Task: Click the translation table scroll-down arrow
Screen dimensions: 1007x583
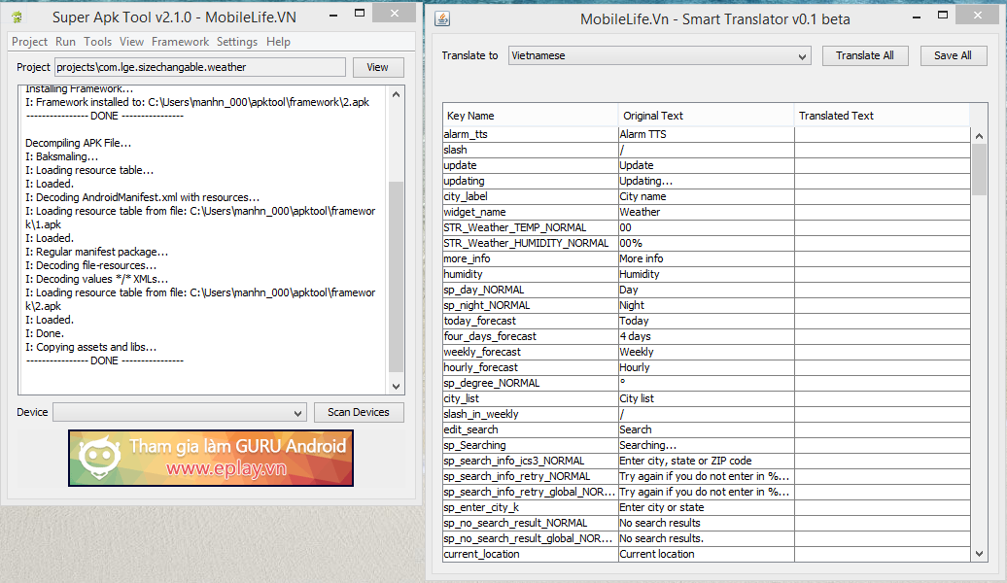Action: tap(979, 553)
